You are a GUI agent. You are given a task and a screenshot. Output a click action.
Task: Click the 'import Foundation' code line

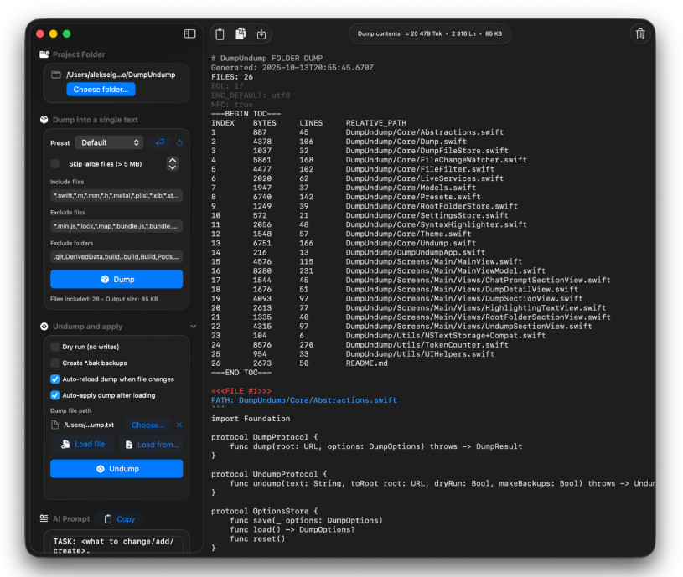251,419
